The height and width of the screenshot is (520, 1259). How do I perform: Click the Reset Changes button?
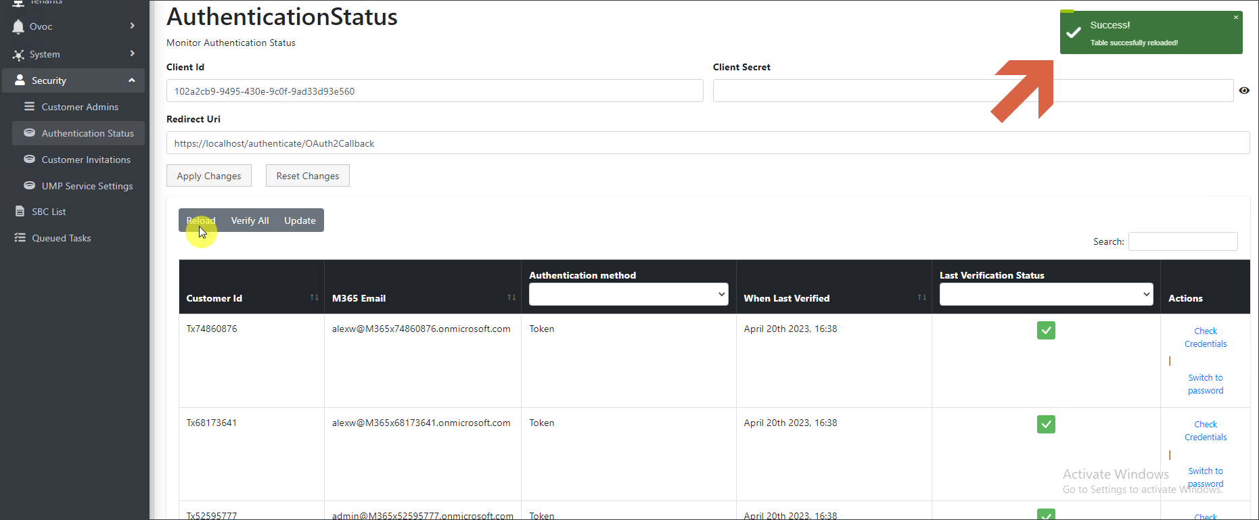pos(308,176)
